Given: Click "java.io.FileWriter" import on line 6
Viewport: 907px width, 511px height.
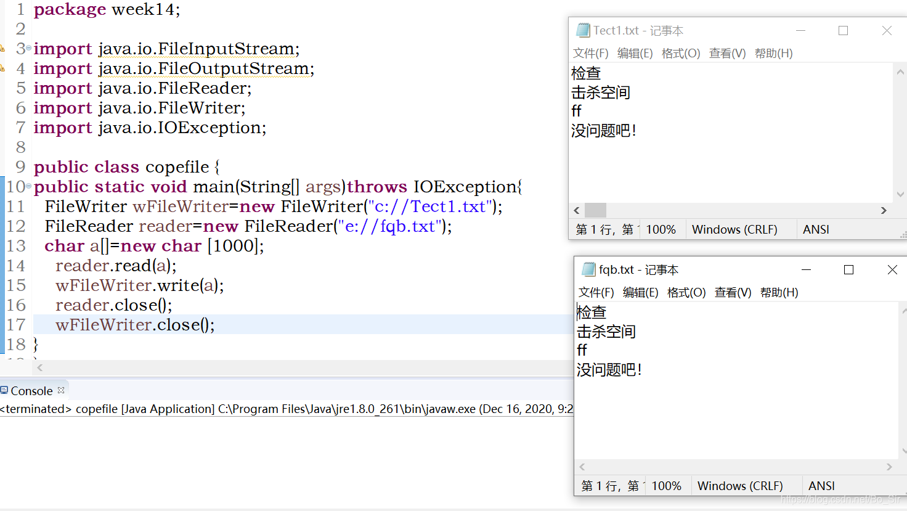Looking at the screenshot, I should (x=169, y=108).
